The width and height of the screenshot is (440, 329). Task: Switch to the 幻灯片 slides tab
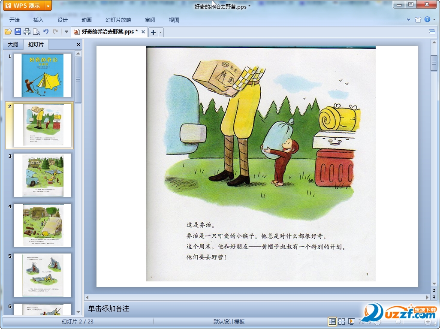point(36,44)
